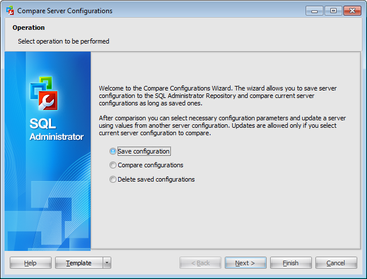Expand the Template dropdown arrow
367x279 pixels.
tap(107, 263)
